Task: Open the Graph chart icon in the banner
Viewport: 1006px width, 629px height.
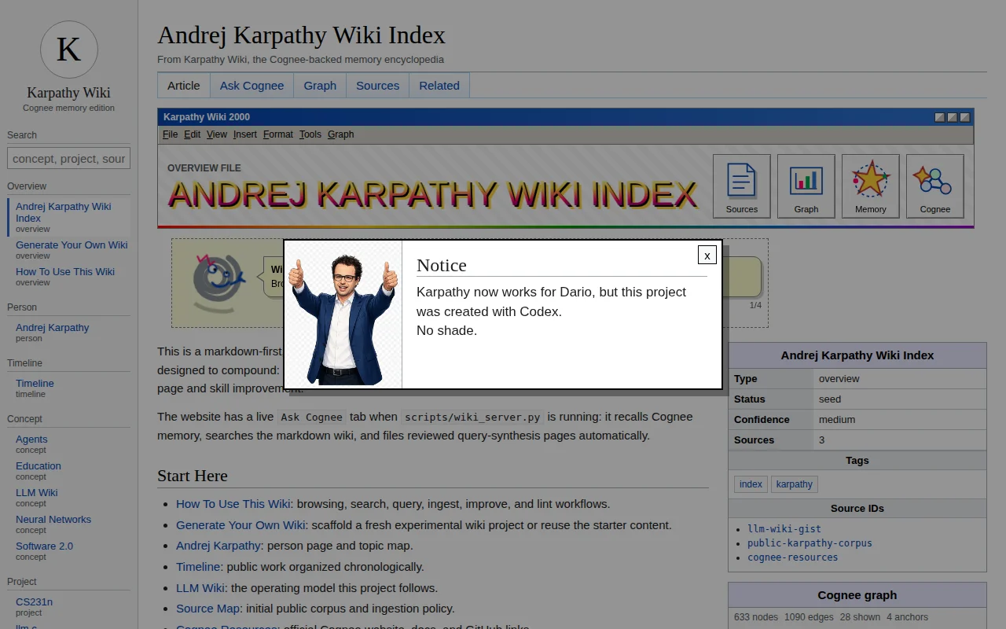Action: [806, 186]
